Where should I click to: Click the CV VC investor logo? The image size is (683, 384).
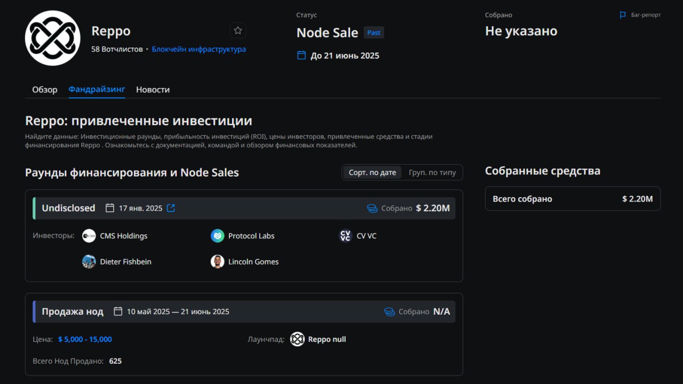pyautogui.click(x=346, y=236)
